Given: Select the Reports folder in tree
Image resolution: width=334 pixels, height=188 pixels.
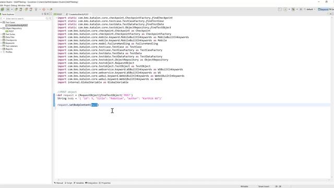Looking at the screenshot, I should pos(9,49).
